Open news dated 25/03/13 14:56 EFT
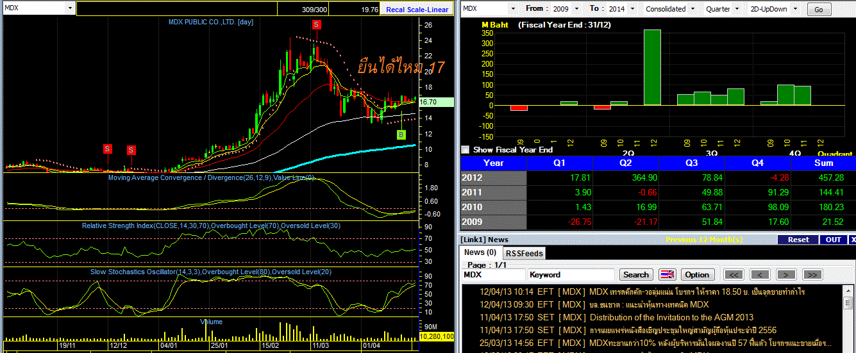The width and height of the screenshot is (856, 353). click(657, 342)
